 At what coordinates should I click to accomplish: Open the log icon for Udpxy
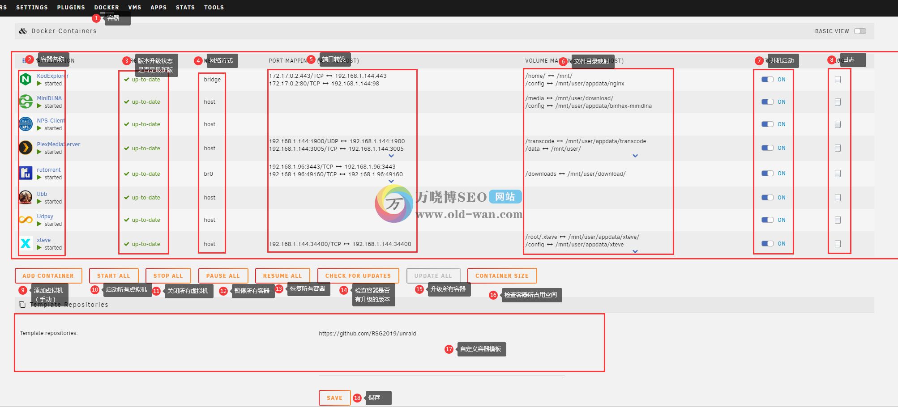pos(838,220)
